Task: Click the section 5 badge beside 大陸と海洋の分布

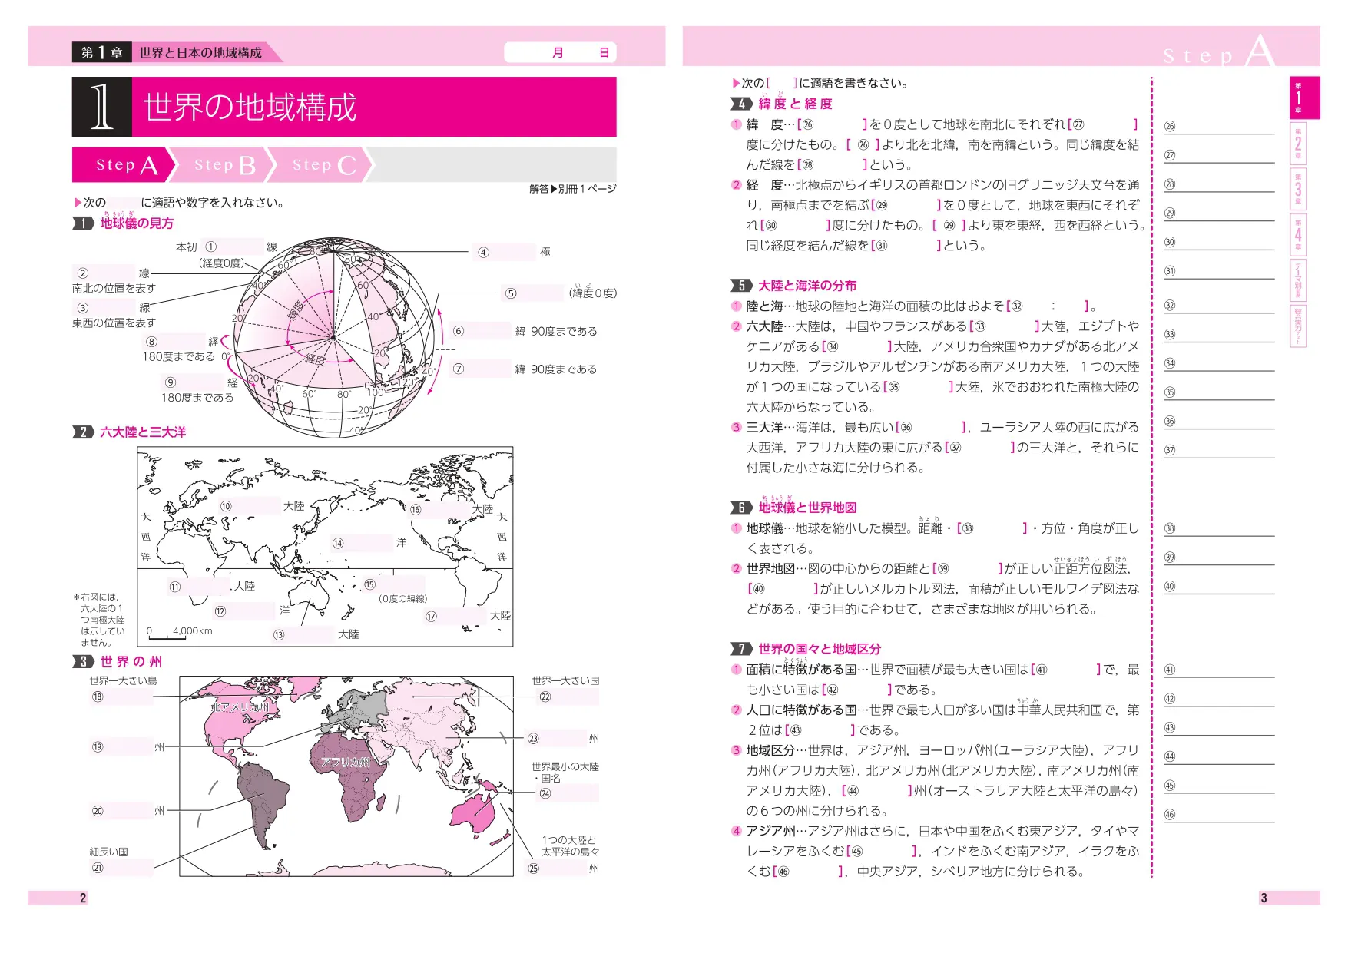Action: [741, 286]
